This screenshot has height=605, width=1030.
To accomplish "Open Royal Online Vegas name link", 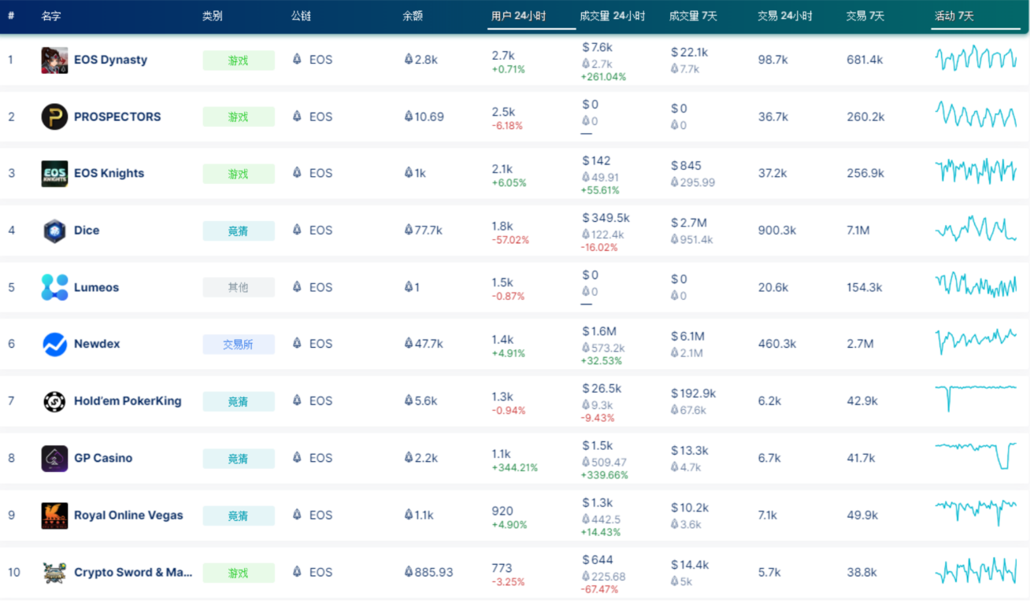I will tap(128, 515).
